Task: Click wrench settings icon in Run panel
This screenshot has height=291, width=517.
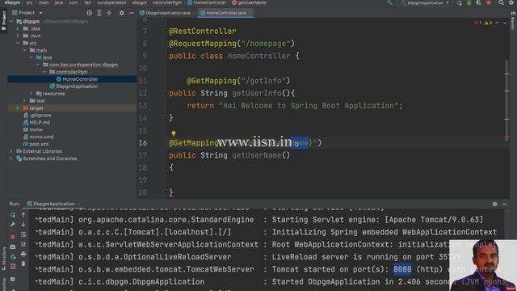Action: click(13, 225)
